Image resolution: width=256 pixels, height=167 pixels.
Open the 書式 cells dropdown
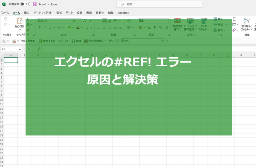tap(219, 30)
